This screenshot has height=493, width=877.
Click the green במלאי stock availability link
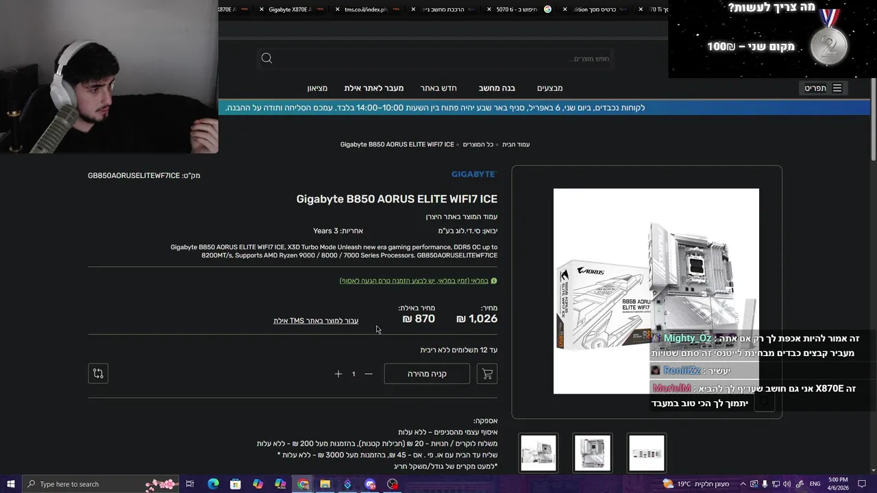pos(414,281)
